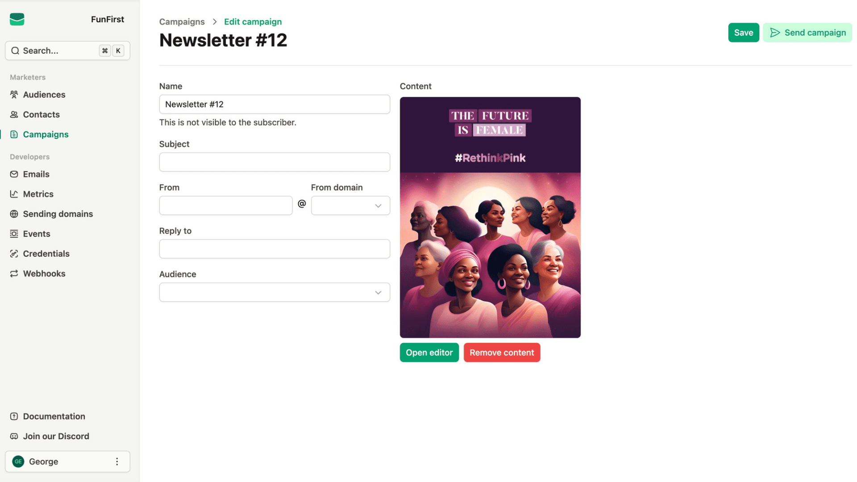The height and width of the screenshot is (482, 857).
Task: Click the Audiences icon in sidebar
Action: (x=14, y=95)
